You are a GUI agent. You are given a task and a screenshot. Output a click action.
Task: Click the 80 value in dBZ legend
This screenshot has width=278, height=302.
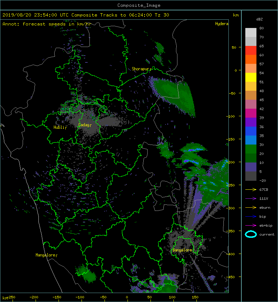point(261,28)
